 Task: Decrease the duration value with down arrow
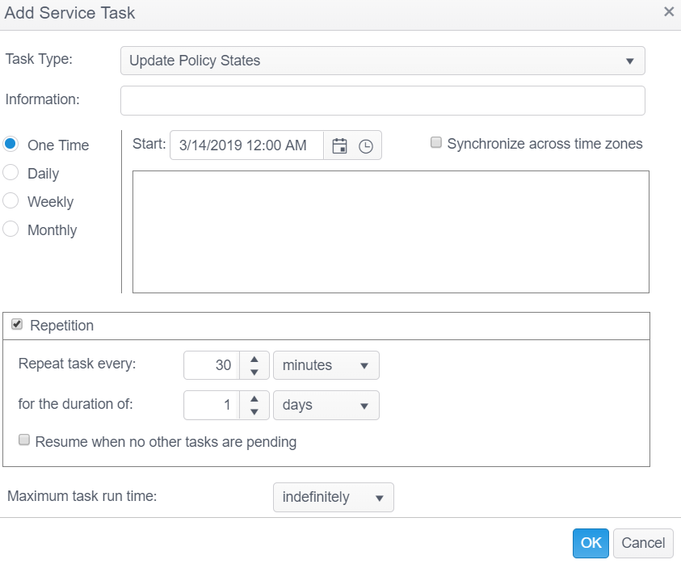click(x=254, y=412)
